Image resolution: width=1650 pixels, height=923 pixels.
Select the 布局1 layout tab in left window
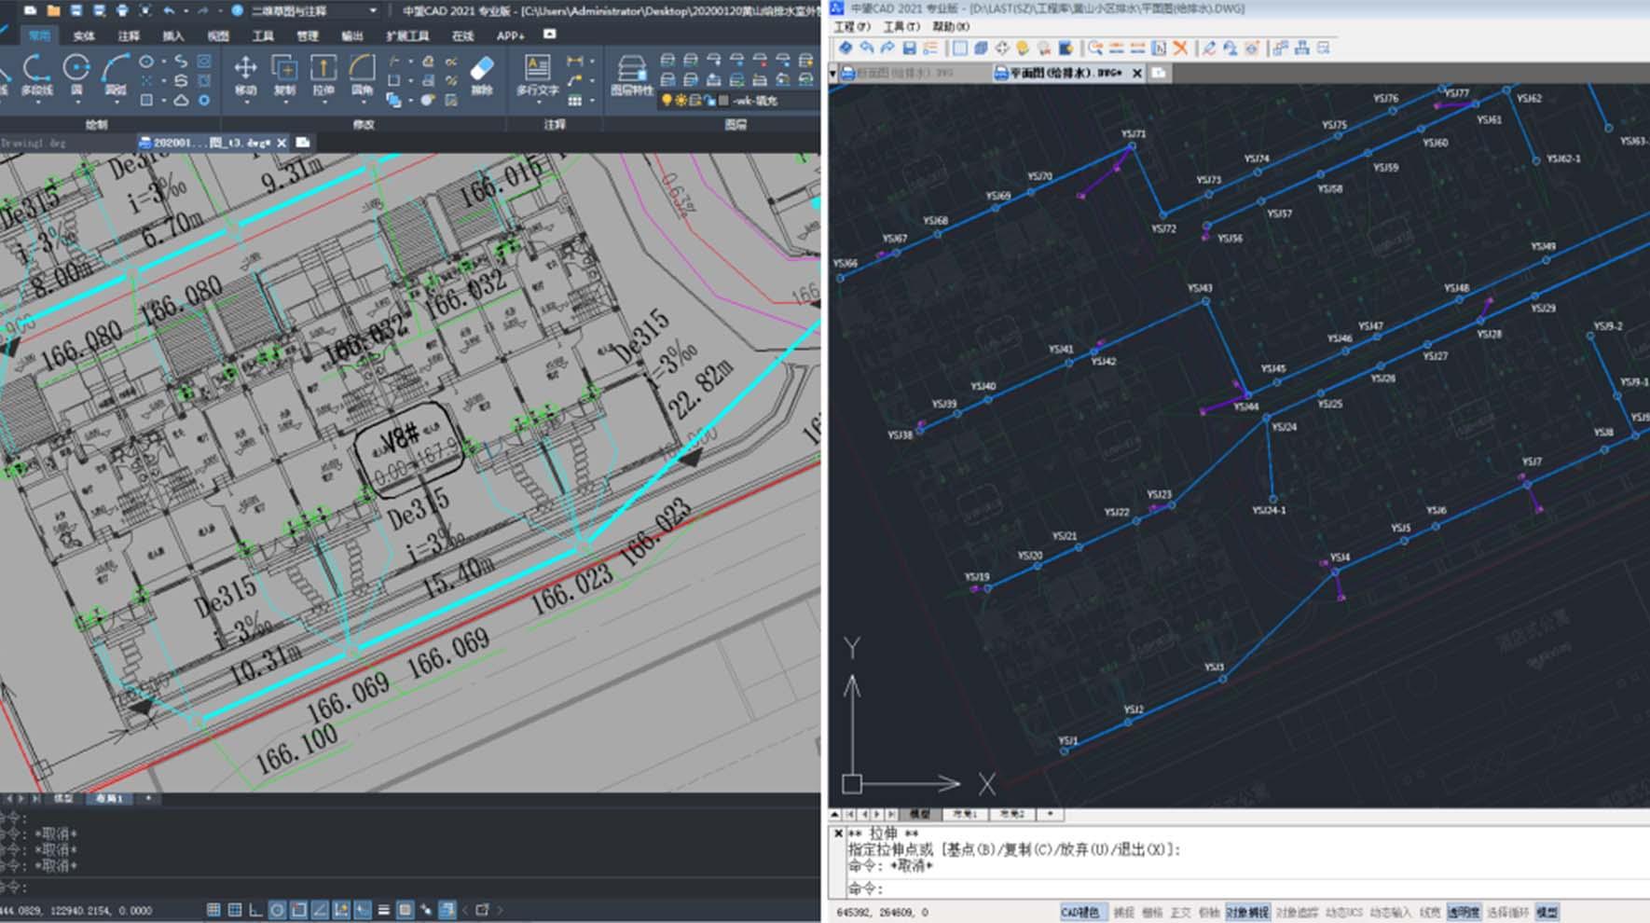110,799
